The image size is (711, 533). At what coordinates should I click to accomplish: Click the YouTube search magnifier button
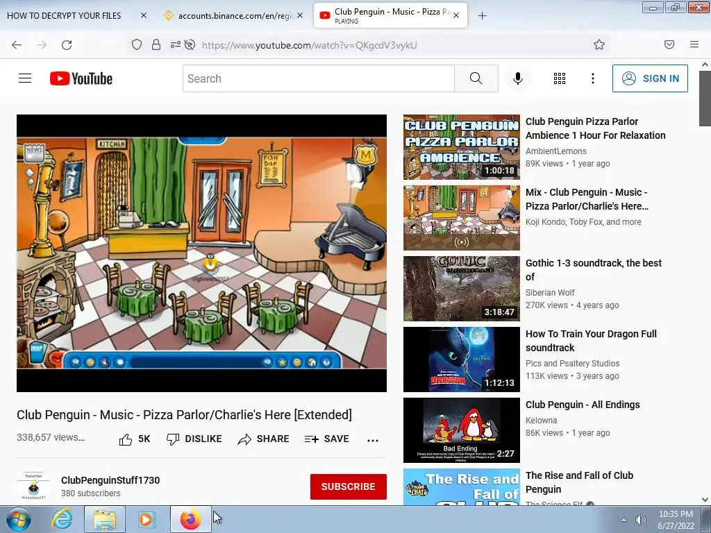pos(476,78)
